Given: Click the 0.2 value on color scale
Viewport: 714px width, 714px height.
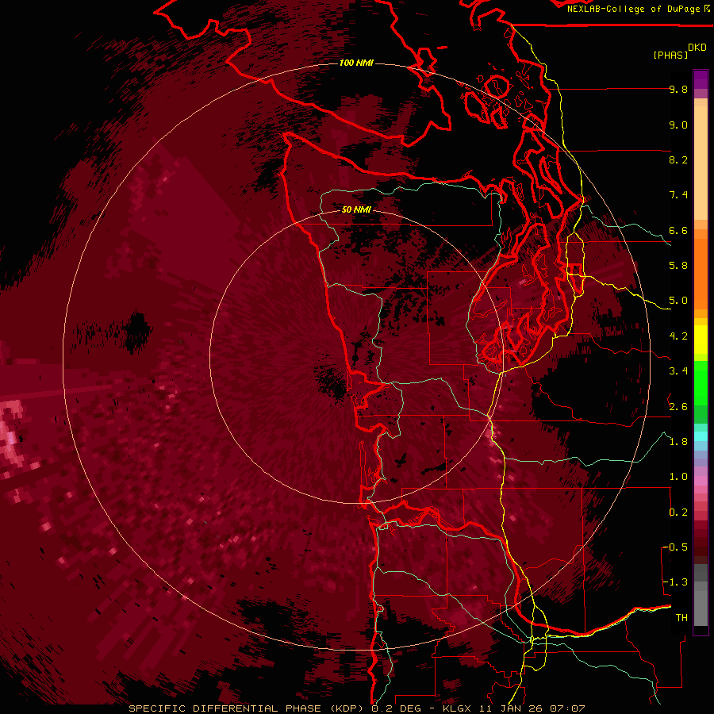Looking at the screenshot, I should (x=678, y=512).
